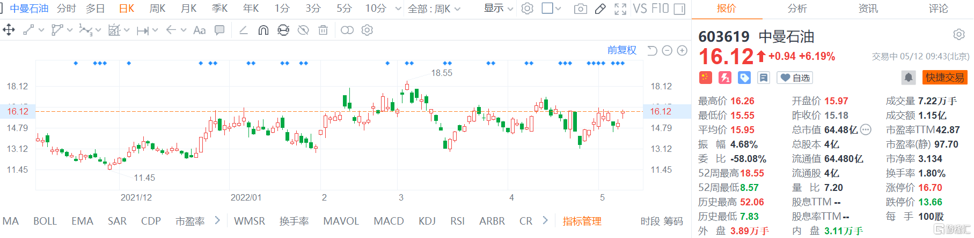
Task: Expand more time periods after 10分
Action: pos(398,9)
